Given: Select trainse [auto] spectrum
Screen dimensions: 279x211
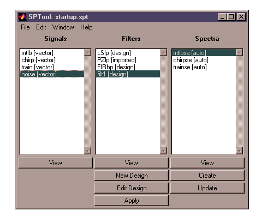Looking at the screenshot, I should [204, 67].
